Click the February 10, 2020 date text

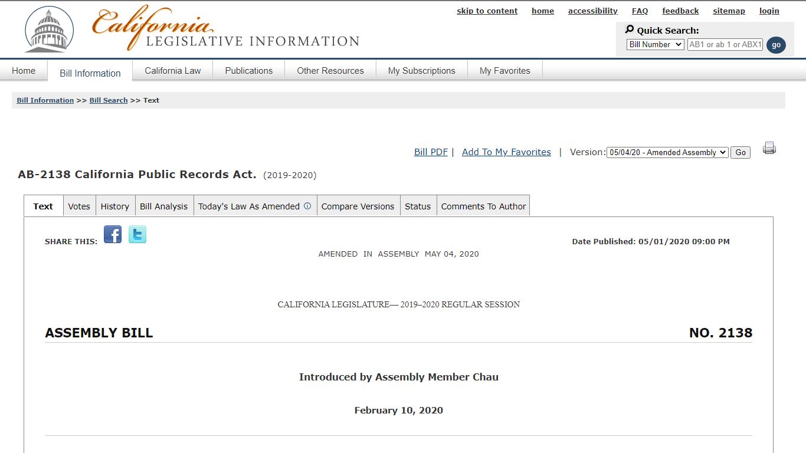(x=399, y=411)
